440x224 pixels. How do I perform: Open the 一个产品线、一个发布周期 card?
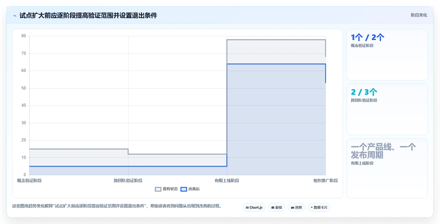pyautogui.click(x=387, y=168)
